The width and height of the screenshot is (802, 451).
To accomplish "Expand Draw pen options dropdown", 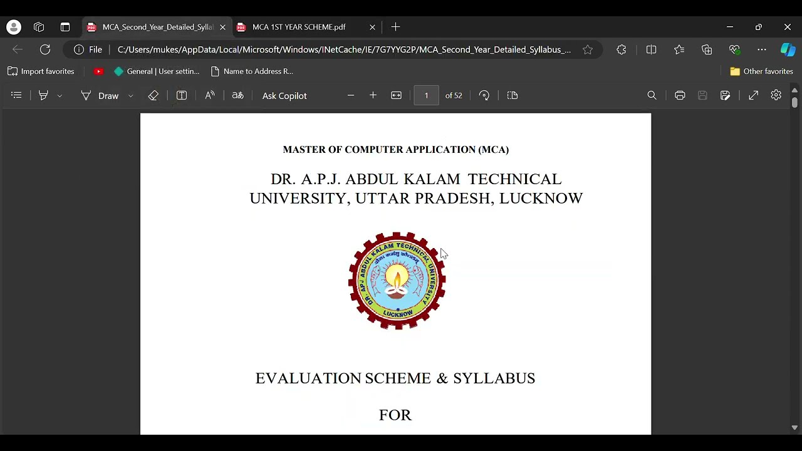I will click(x=130, y=95).
